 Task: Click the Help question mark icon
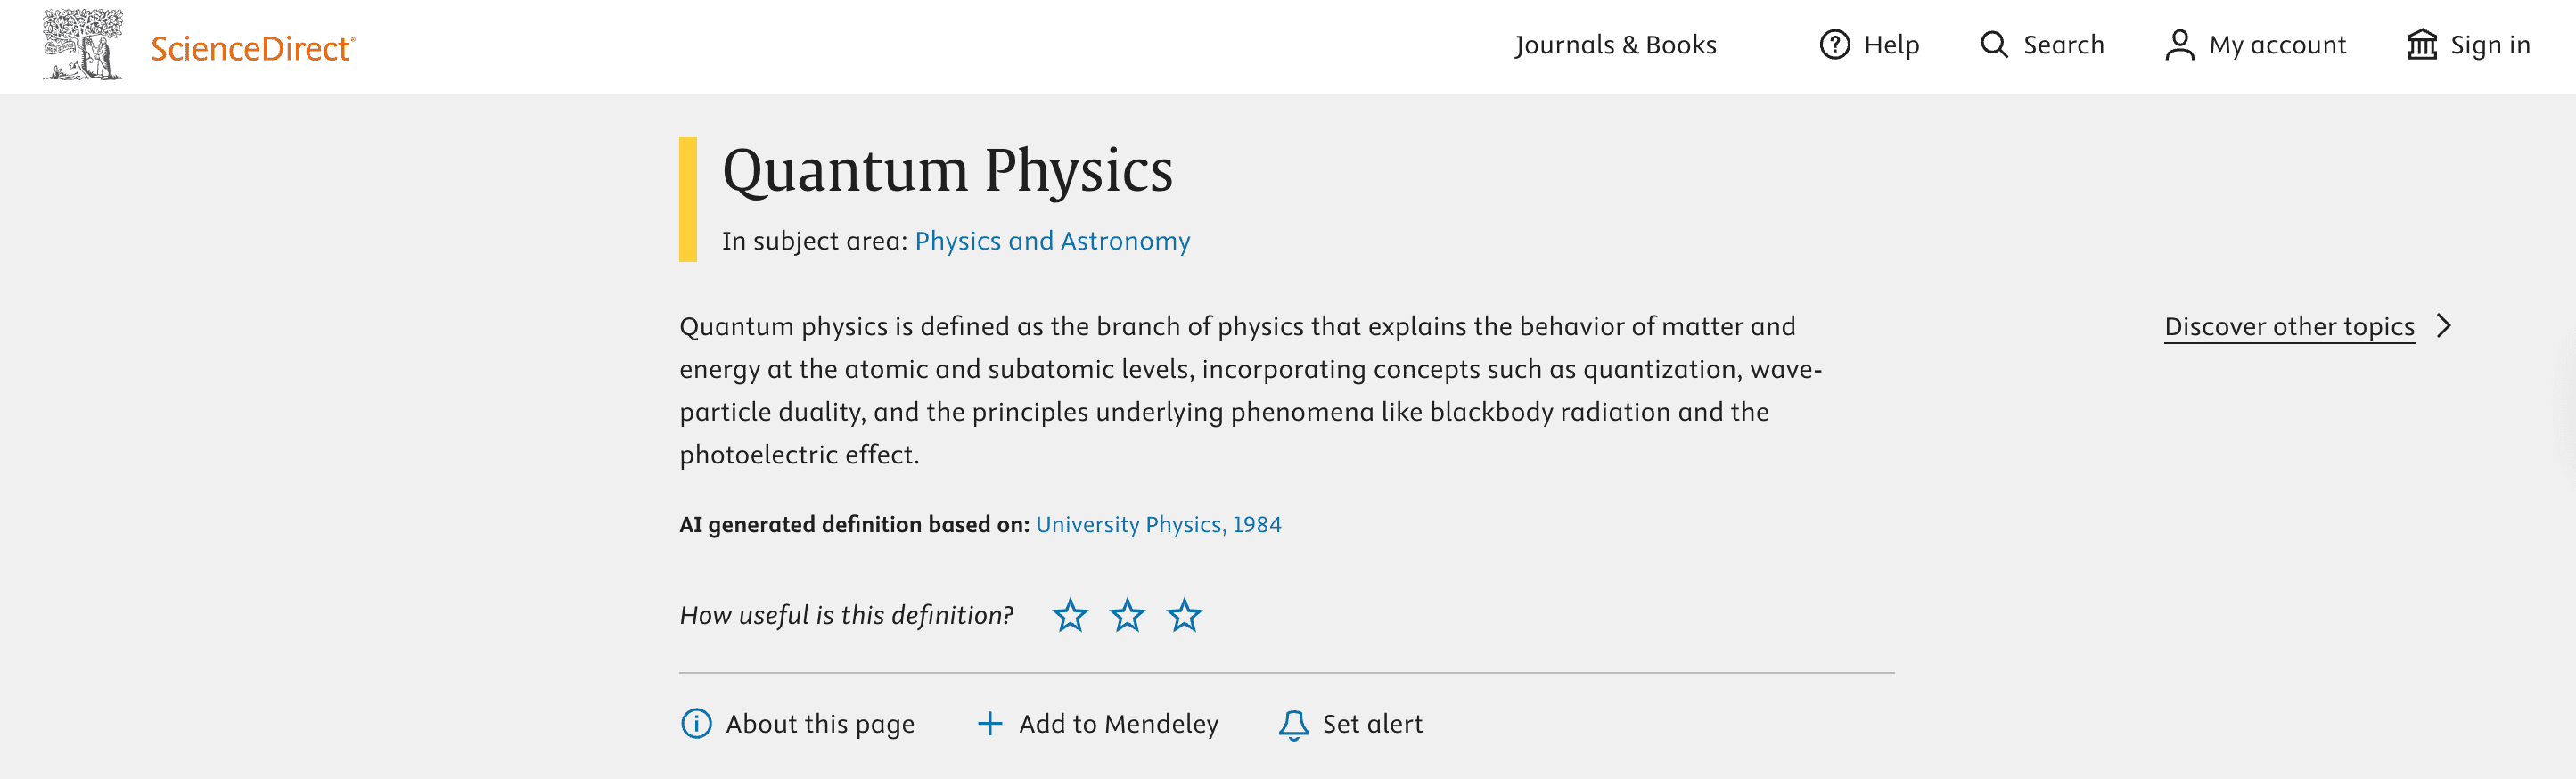tap(1836, 44)
